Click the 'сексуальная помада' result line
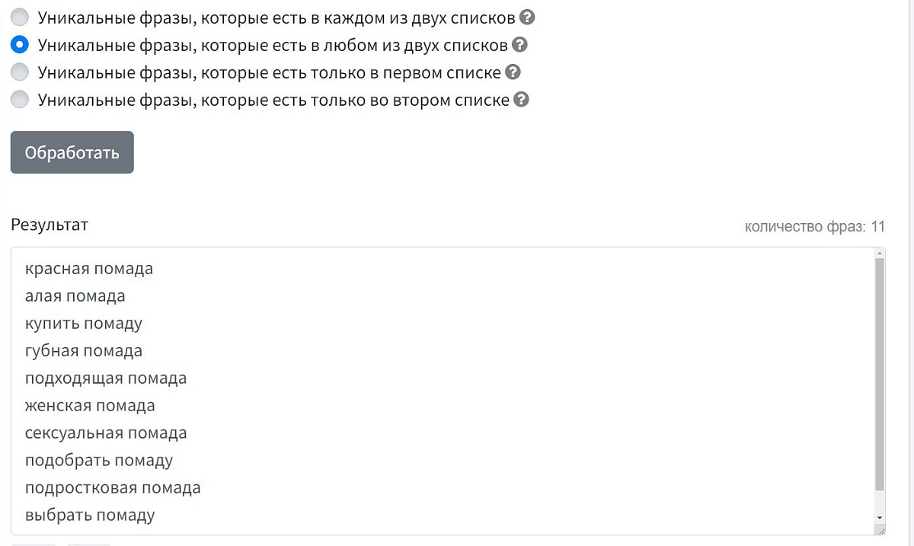 point(106,433)
